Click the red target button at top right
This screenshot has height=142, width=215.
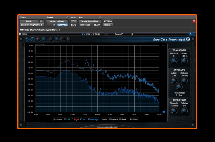tap(194, 21)
